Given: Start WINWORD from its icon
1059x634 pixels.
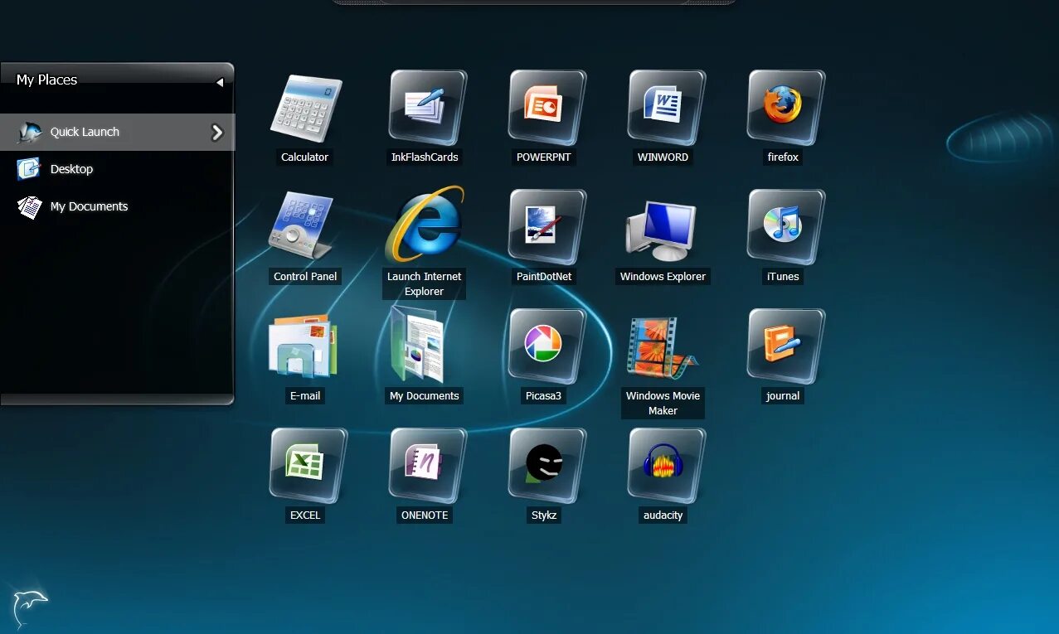Looking at the screenshot, I should pos(667,108).
